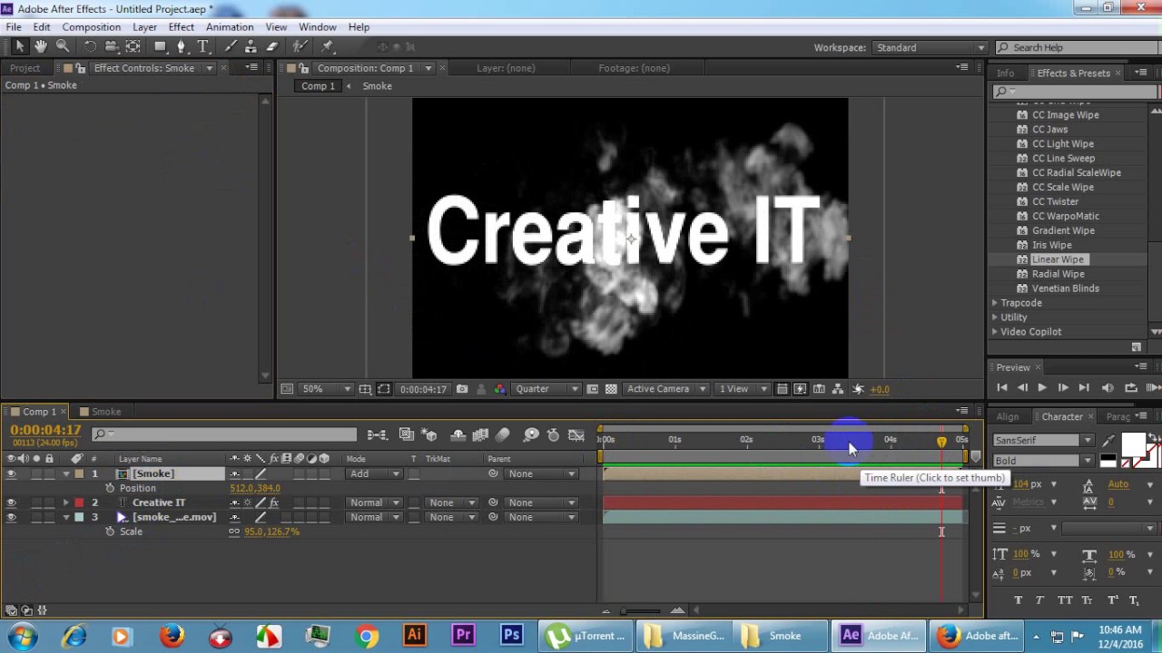Click the Play button in Preview panel
This screenshot has width=1162, height=653.
click(x=1042, y=387)
